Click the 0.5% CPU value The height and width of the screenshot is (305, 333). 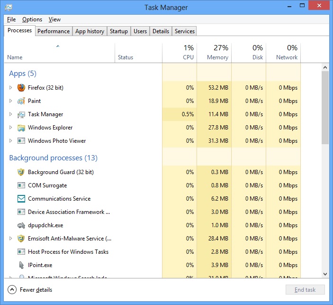188,114
